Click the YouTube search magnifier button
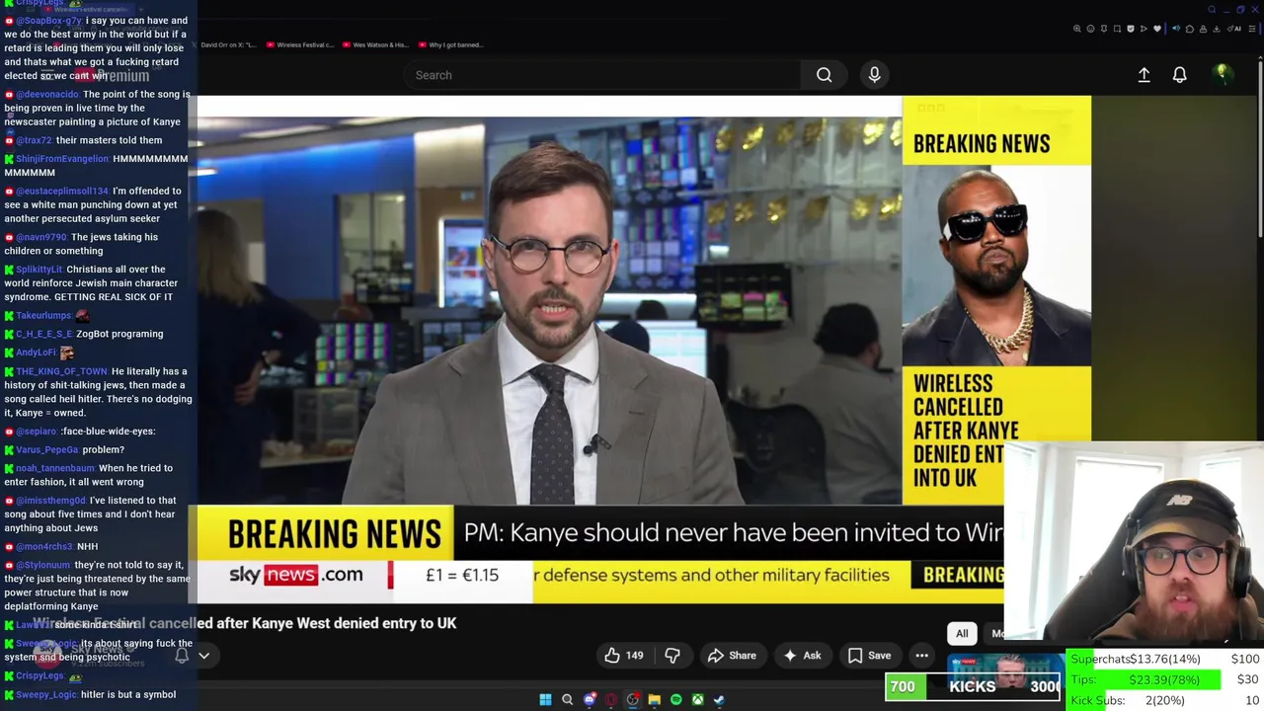 pos(824,75)
